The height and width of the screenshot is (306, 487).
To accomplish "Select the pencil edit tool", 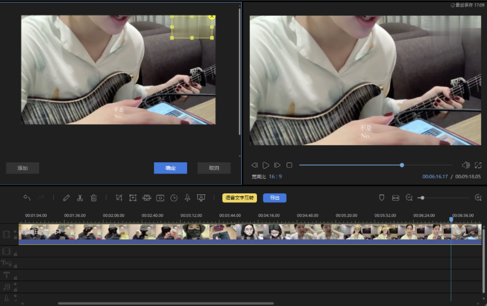I will tap(66, 198).
